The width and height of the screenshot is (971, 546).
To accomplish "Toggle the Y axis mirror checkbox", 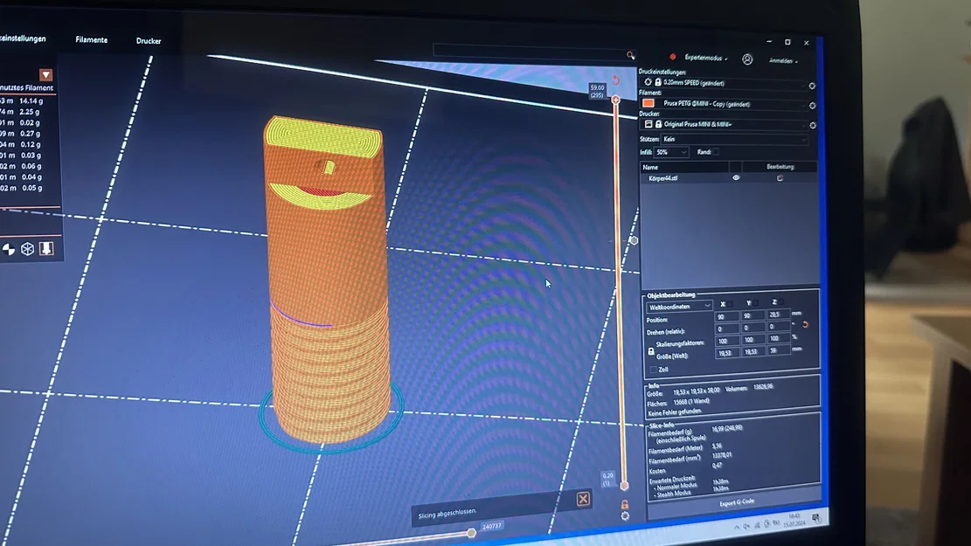I will [x=755, y=303].
